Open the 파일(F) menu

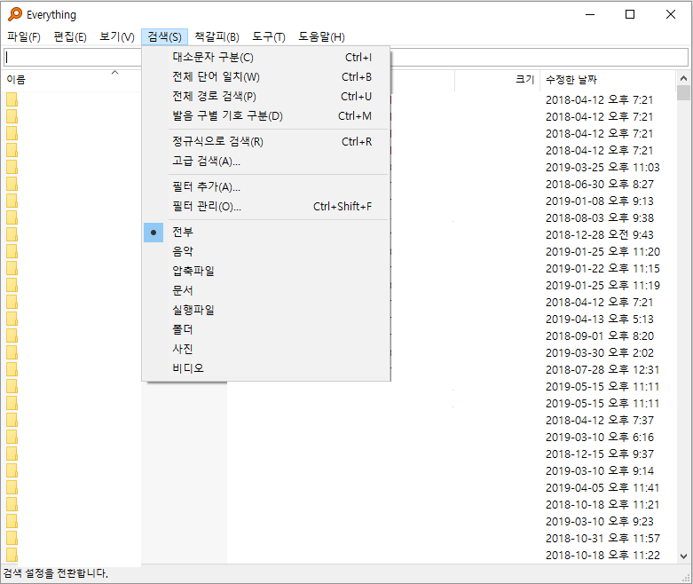[24, 36]
